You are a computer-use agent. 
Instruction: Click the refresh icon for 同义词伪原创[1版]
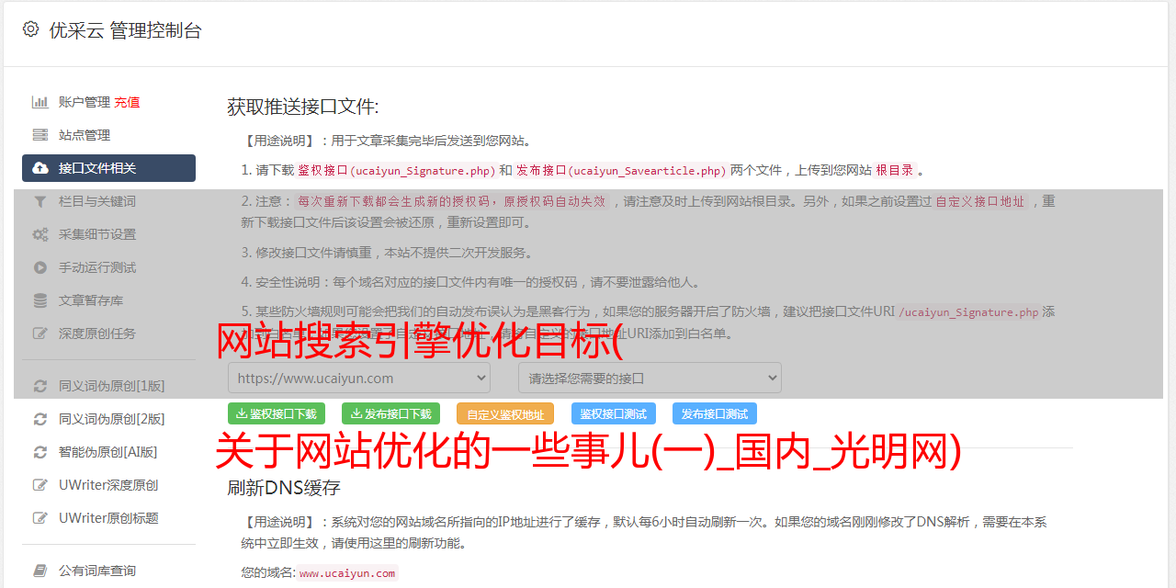point(40,386)
